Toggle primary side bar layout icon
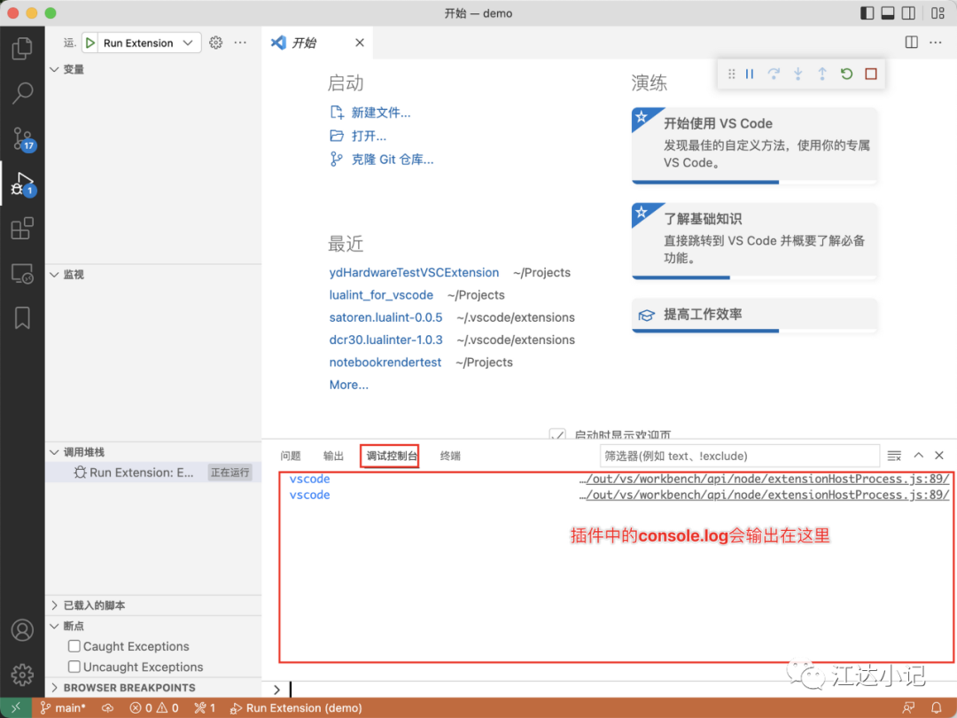 [868, 12]
